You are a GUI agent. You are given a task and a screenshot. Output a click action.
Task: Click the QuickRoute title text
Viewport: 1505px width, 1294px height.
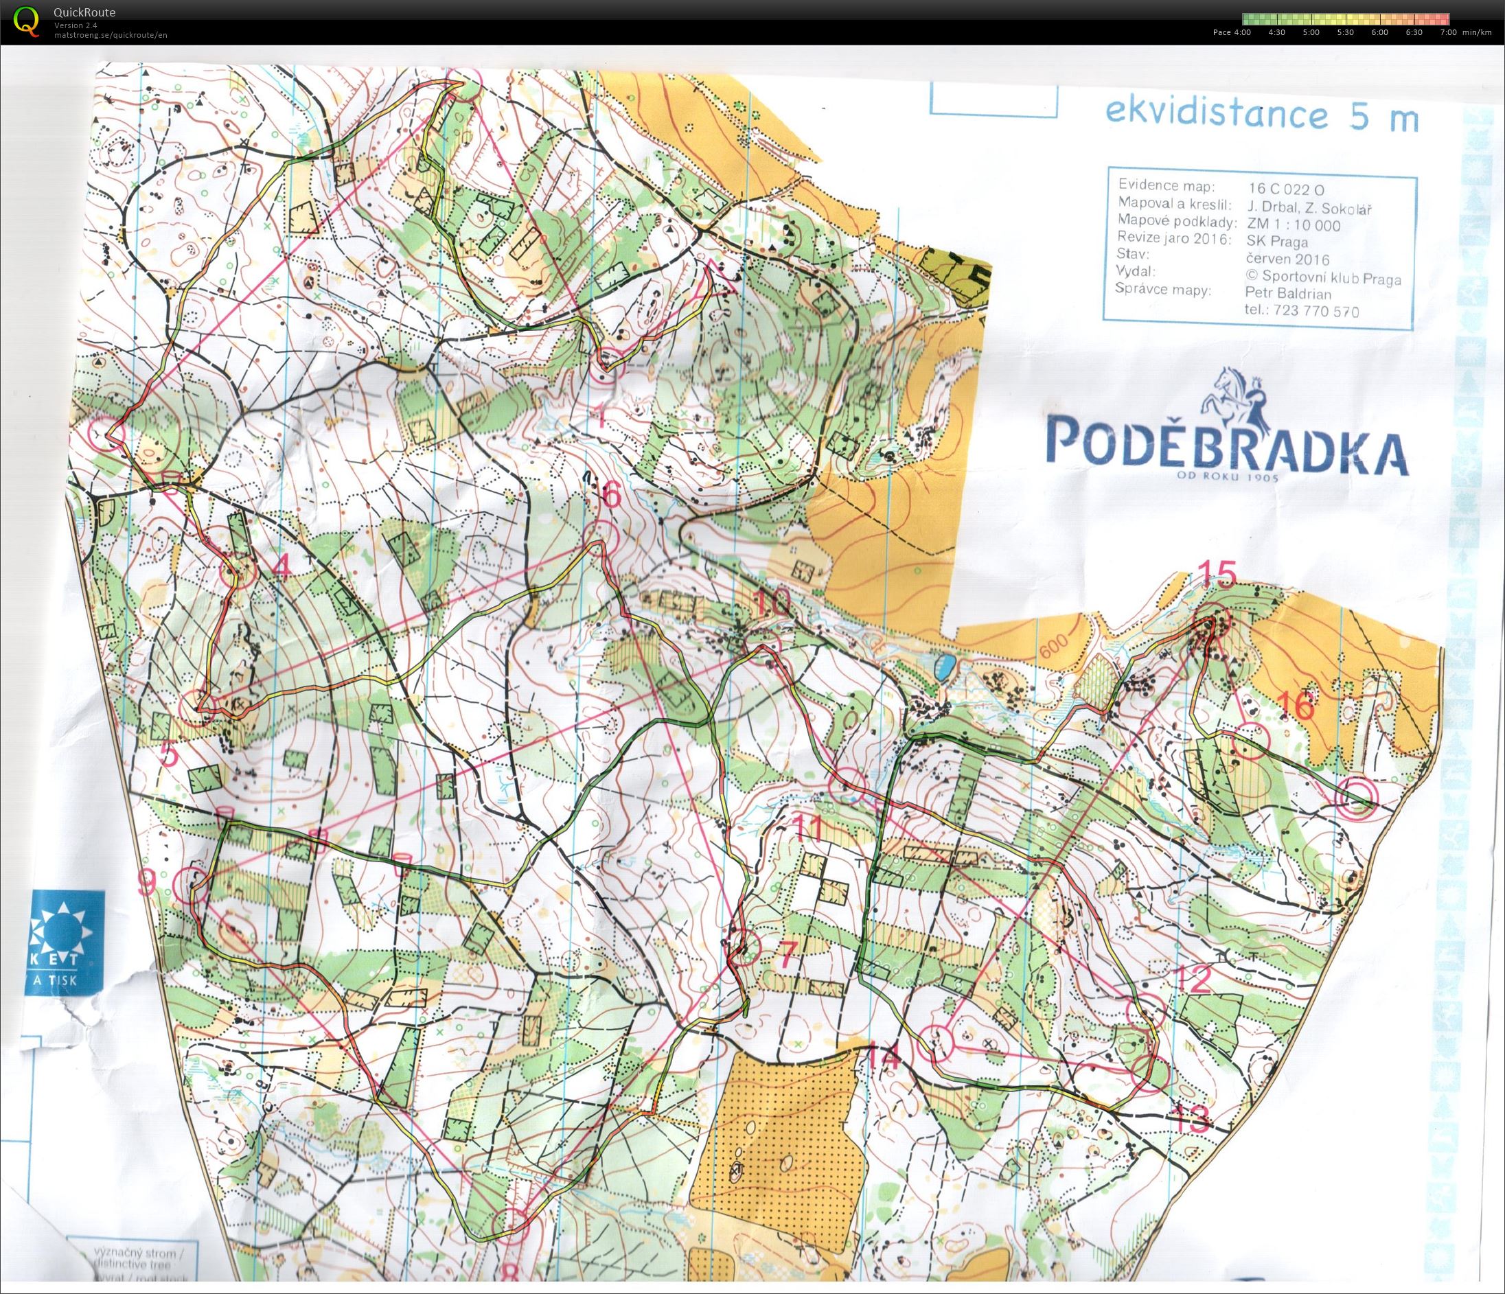tap(84, 12)
